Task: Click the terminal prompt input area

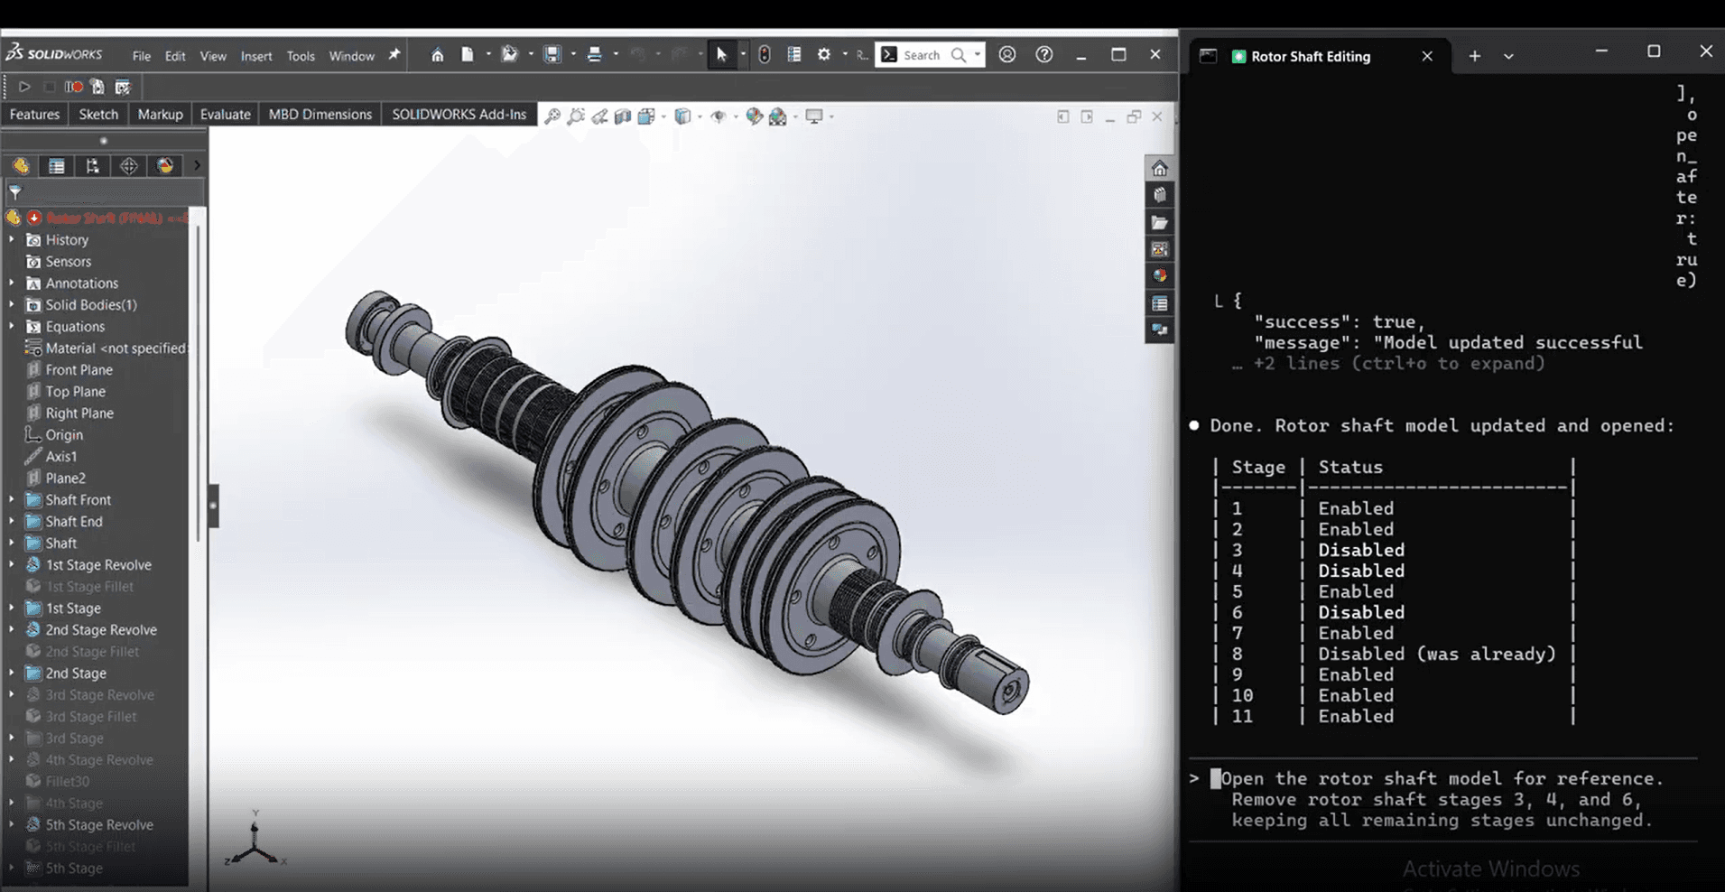Action: tap(1442, 800)
